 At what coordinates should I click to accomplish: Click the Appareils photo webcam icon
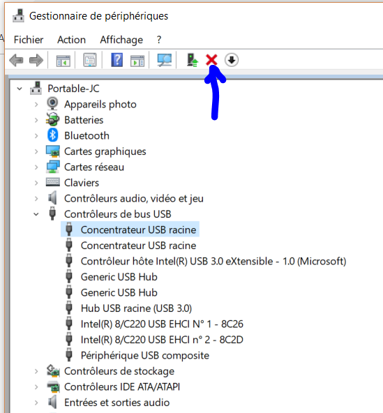point(52,103)
